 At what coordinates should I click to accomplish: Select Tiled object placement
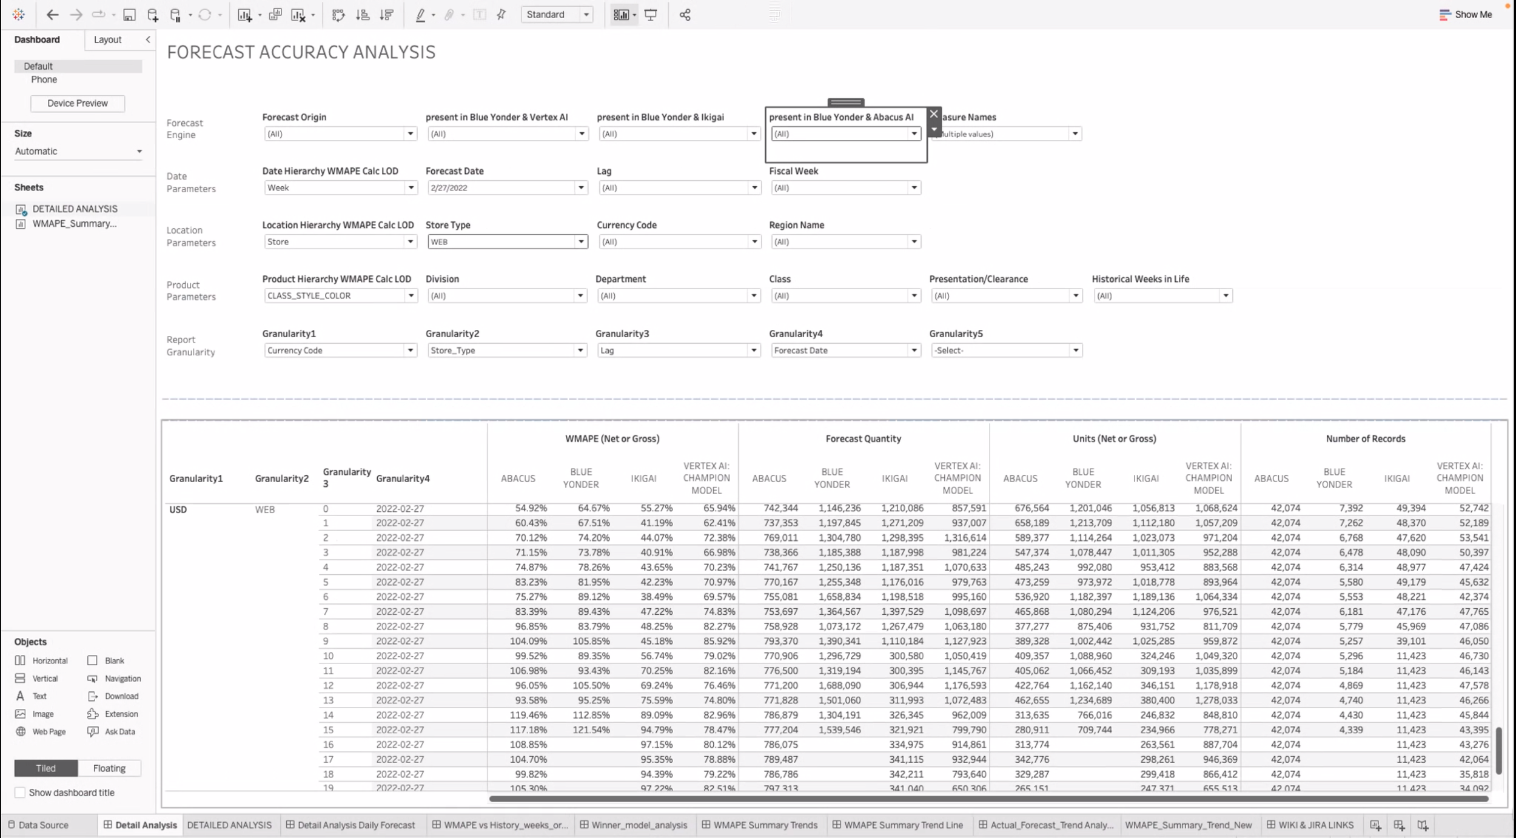click(x=45, y=768)
